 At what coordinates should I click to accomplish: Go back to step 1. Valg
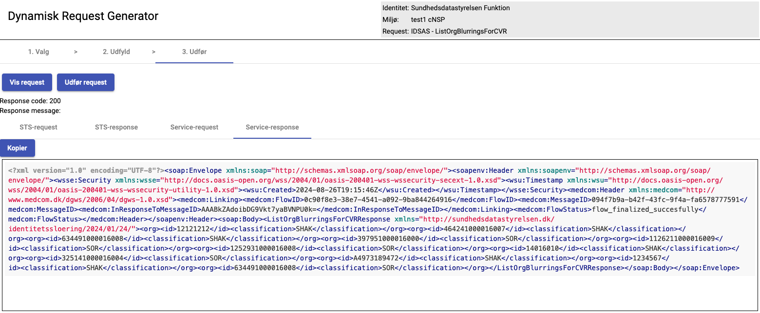[38, 52]
